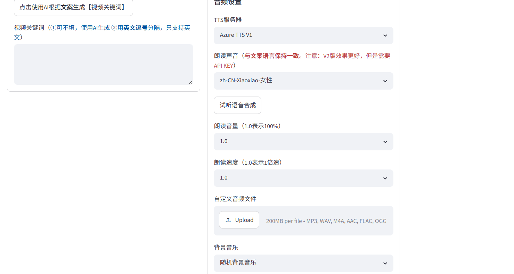Click the chevron on the 朗读音量 selector
The height and width of the screenshot is (274, 514).
pos(385,142)
